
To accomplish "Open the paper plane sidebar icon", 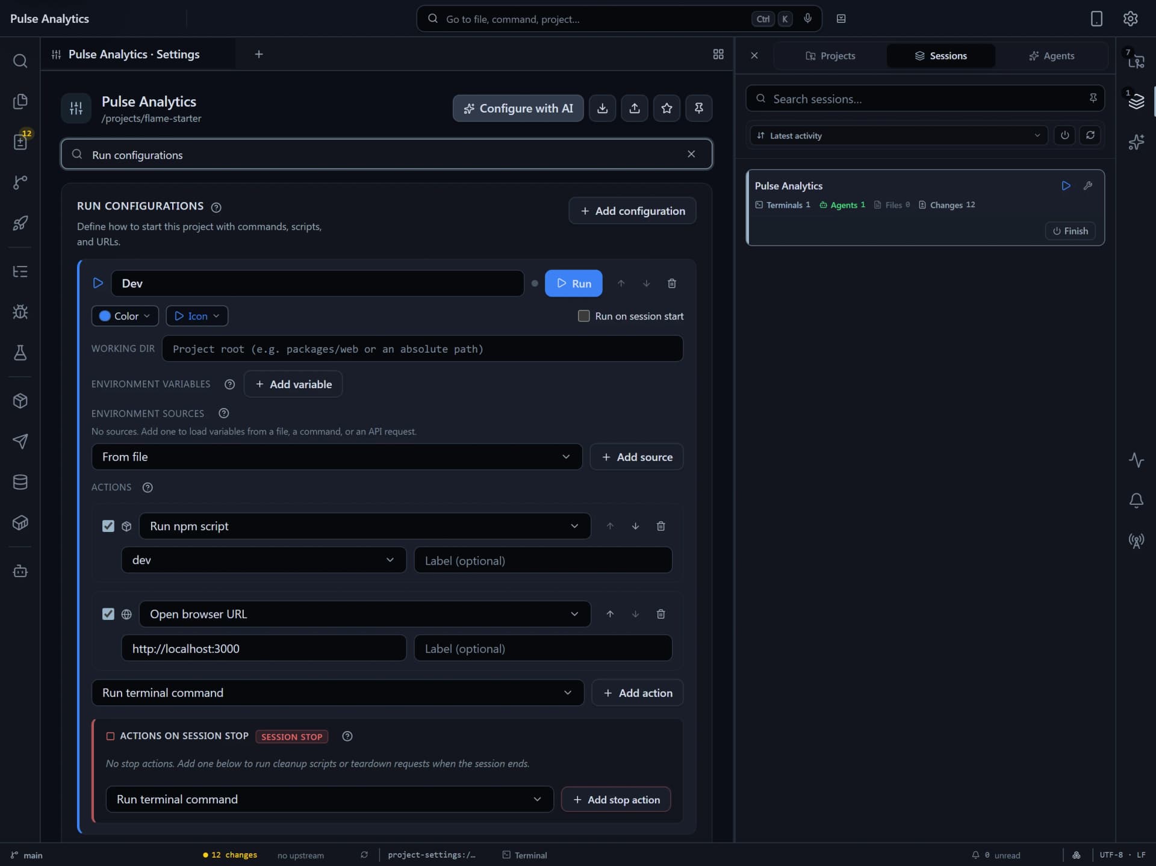I will [20, 441].
